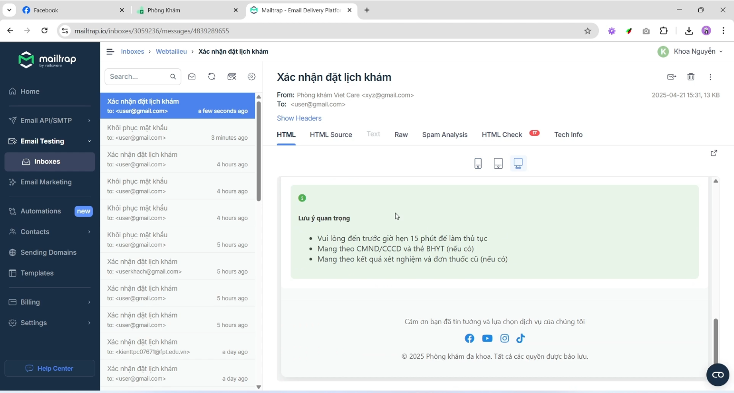Expand the Settings menu
The width and height of the screenshot is (734, 393).
[50, 323]
